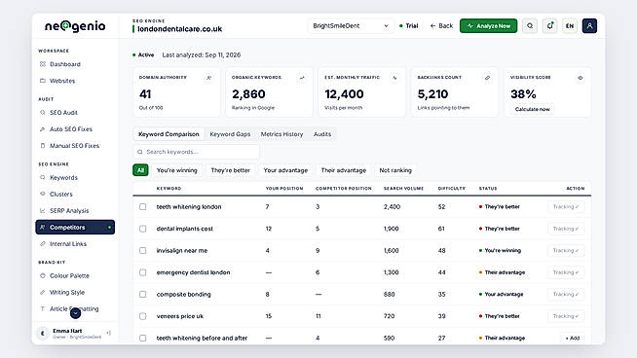
Task: Check the emergency dentist london row checkbox
Action: click(x=142, y=272)
